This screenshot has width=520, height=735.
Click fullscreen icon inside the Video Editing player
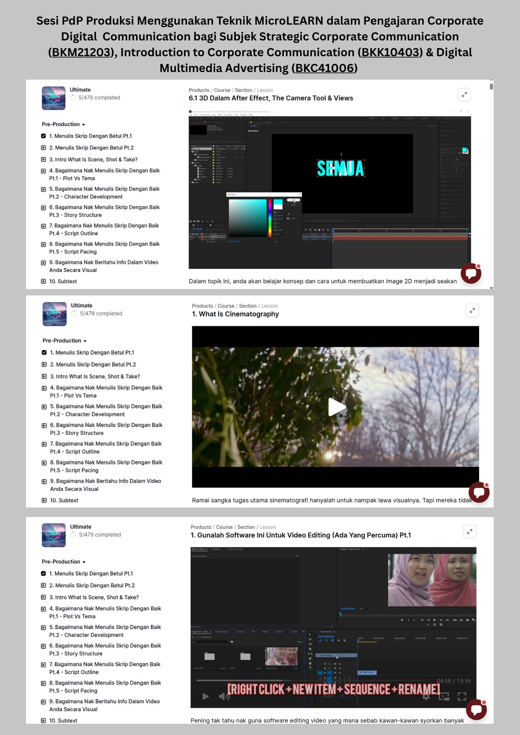[462, 696]
